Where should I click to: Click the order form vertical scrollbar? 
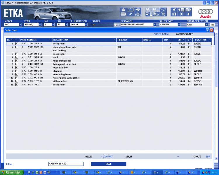coord(216,96)
